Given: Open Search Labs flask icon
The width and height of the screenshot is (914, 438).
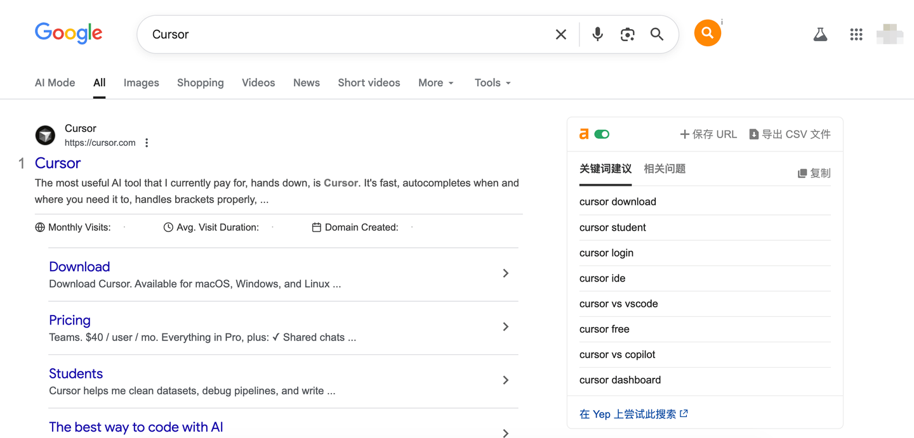Looking at the screenshot, I should (x=820, y=34).
